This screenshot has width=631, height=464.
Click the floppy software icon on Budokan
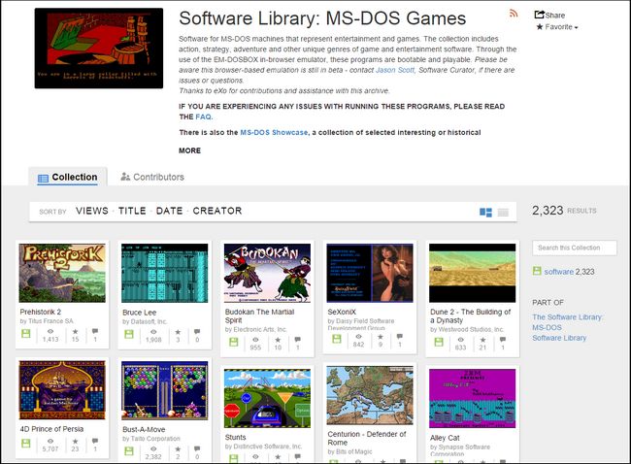[233, 342]
